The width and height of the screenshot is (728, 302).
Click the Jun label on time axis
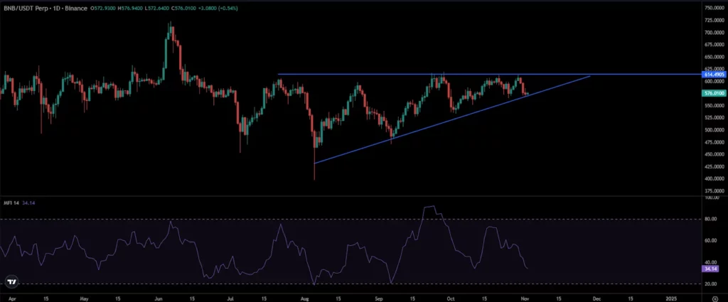(159, 298)
